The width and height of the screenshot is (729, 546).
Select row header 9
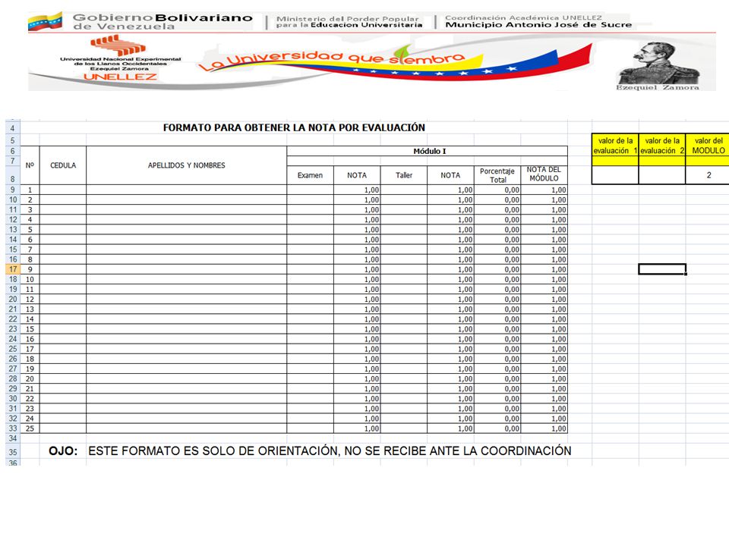(13, 190)
